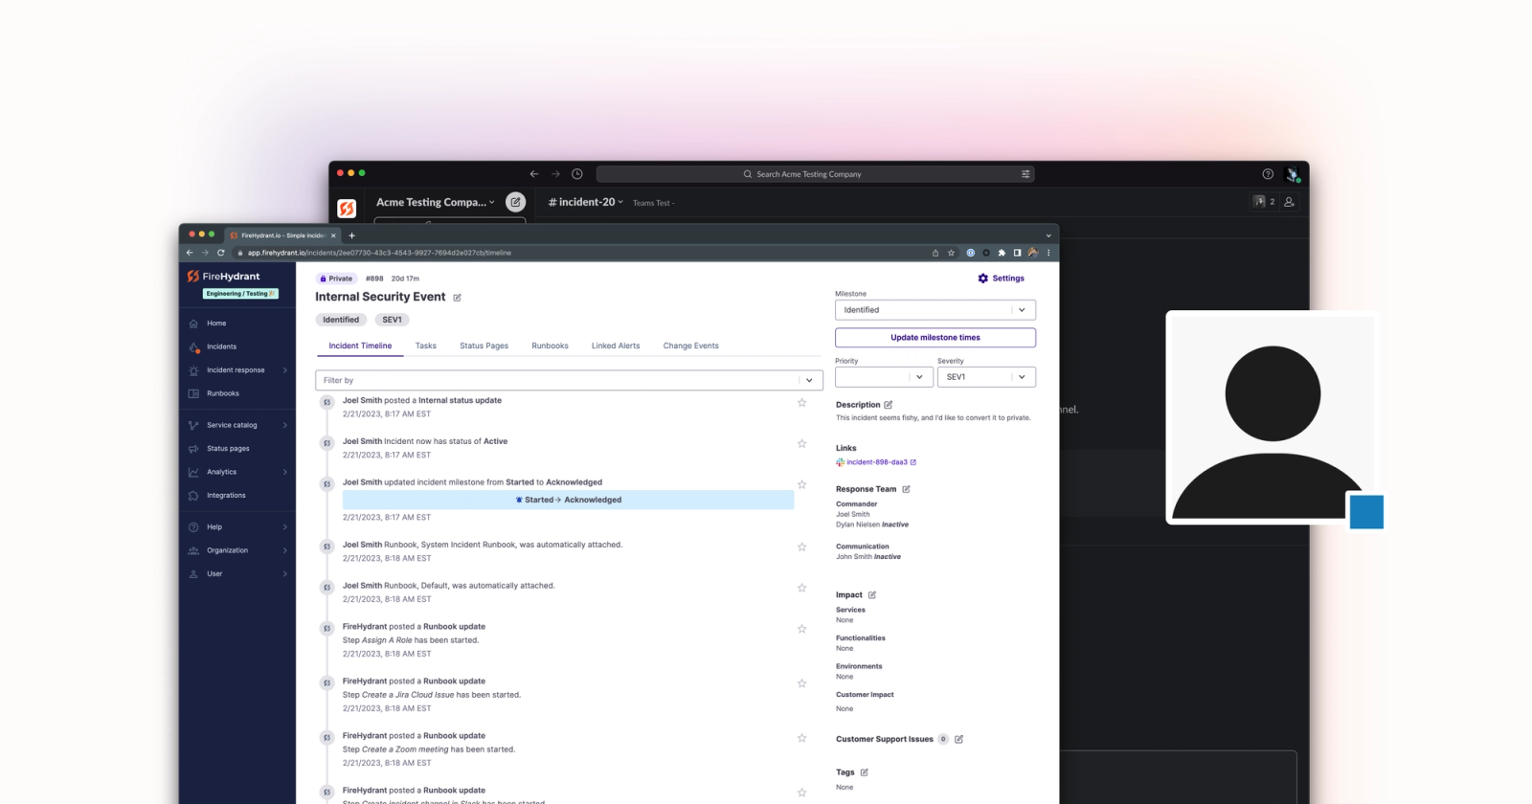Click the Description edit pencil icon
The image size is (1532, 804).
(x=888, y=405)
